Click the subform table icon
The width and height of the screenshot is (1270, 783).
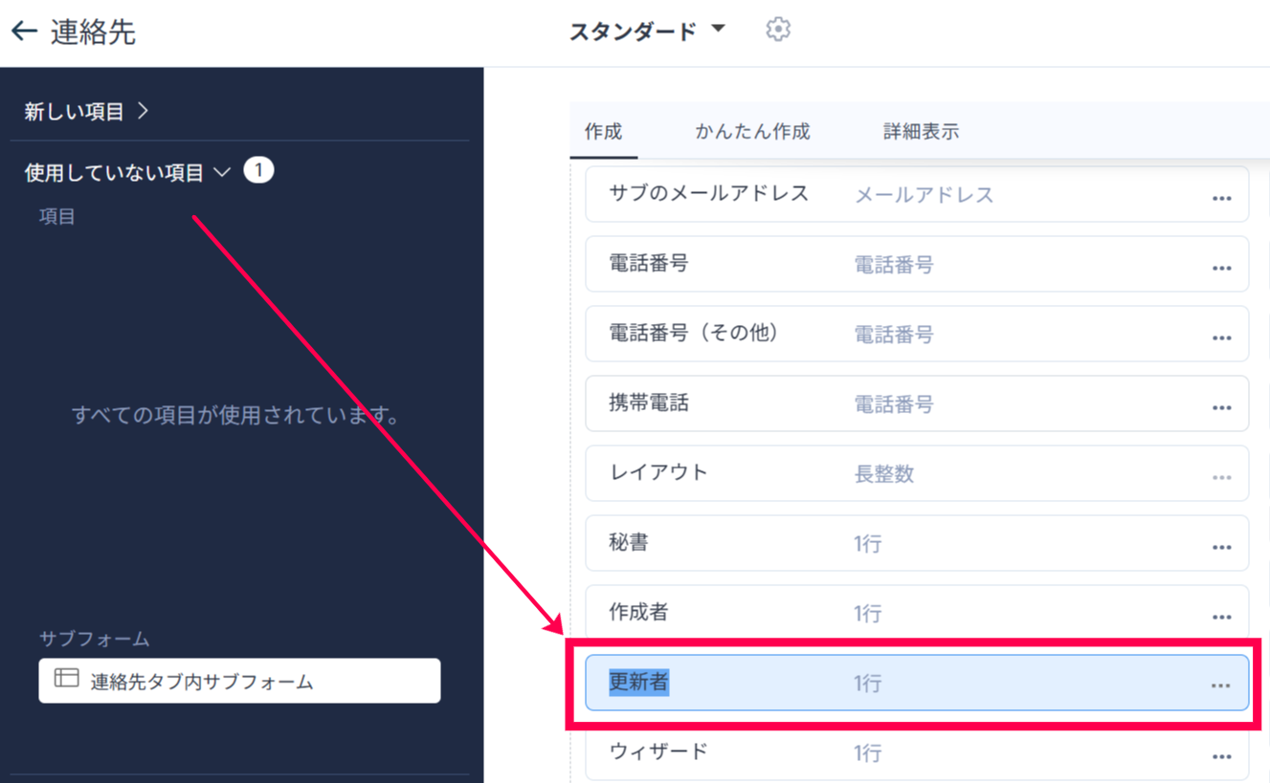tap(66, 679)
